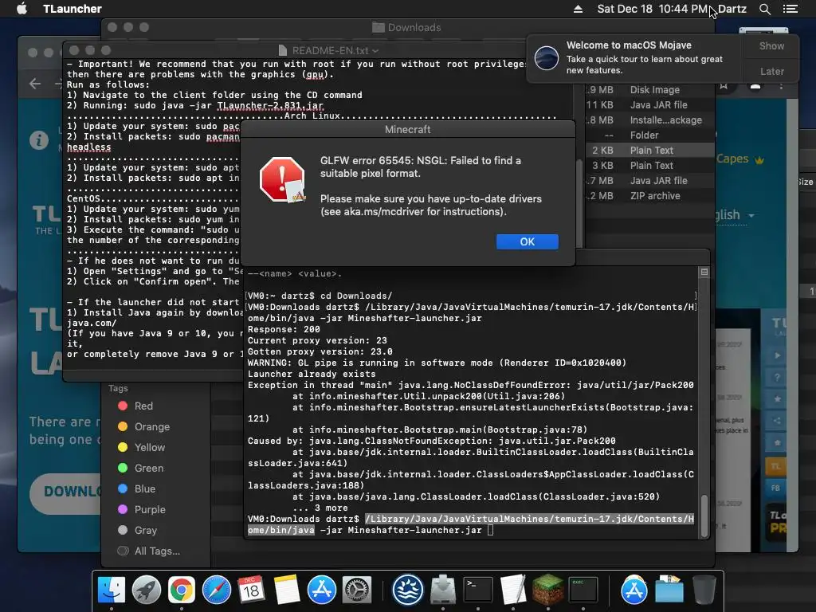Click the blue wave app icon in dock

[x=407, y=590]
